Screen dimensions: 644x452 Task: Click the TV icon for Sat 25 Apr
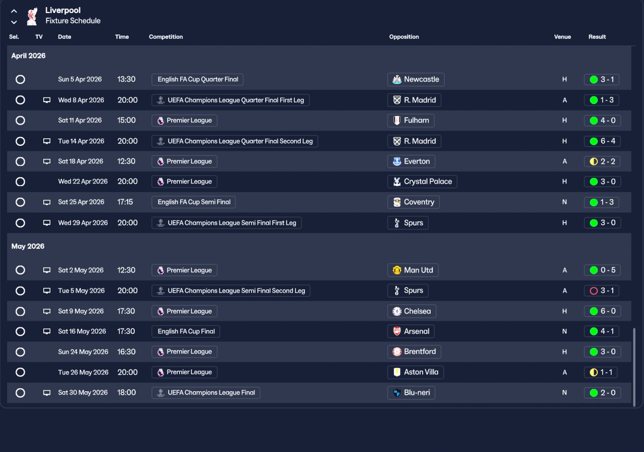coord(47,202)
